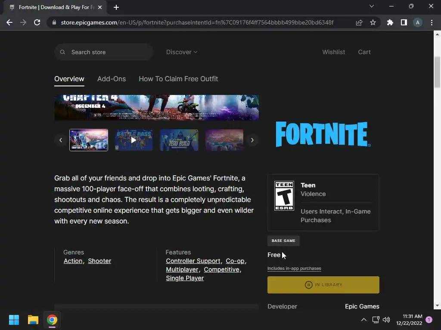Click Includes in-app purchases link
This screenshot has width=441, height=330.
tap(294, 269)
